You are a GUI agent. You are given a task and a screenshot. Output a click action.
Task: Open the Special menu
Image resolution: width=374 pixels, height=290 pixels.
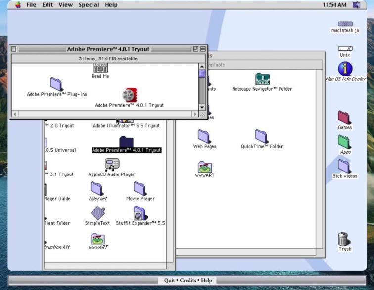click(x=89, y=5)
